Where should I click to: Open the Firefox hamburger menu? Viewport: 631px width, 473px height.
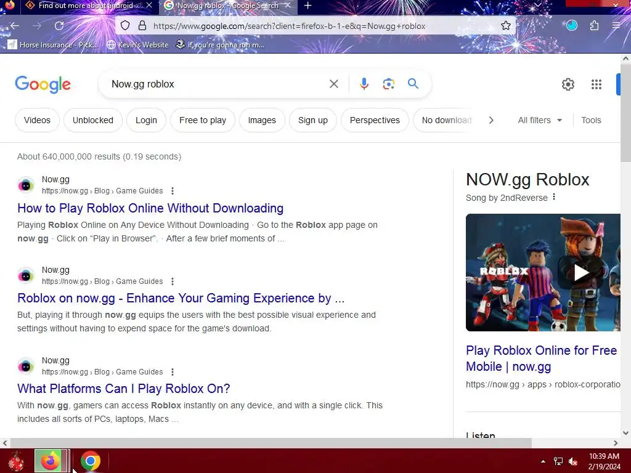pyautogui.click(x=616, y=26)
